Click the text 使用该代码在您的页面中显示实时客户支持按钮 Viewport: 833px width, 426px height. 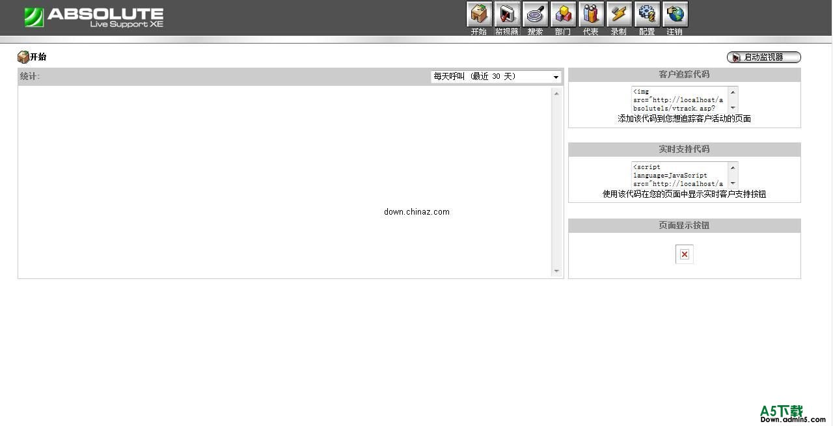[x=685, y=194]
